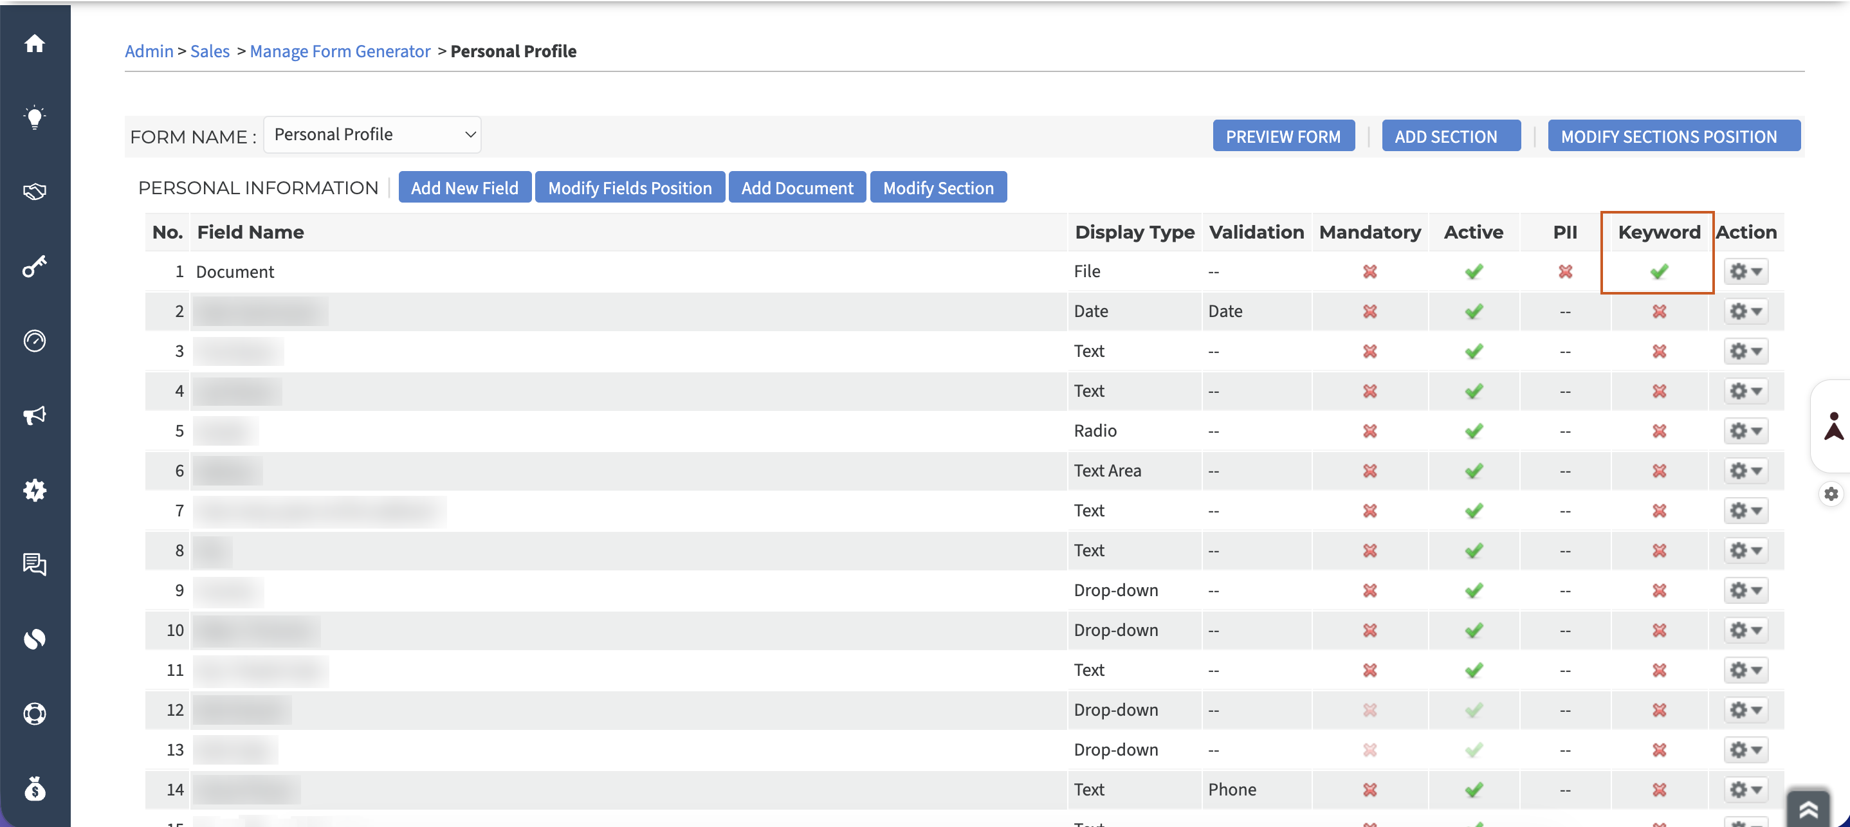Click the Preview Form button

[x=1283, y=136]
